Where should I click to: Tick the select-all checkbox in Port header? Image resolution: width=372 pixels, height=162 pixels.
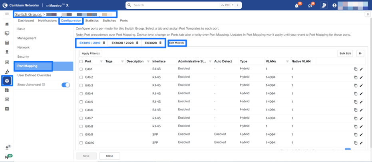(x=81, y=61)
